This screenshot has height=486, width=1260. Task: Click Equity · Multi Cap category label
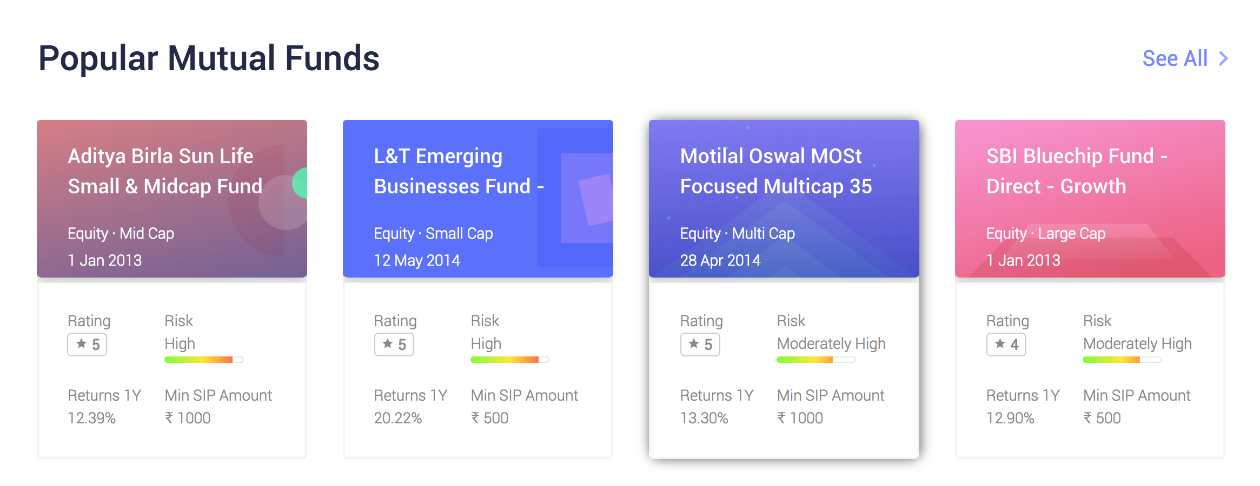pos(737,233)
